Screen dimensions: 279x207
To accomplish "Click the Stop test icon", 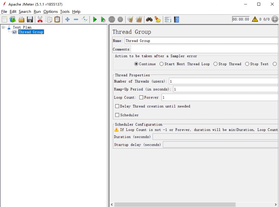I will (x=112, y=19).
